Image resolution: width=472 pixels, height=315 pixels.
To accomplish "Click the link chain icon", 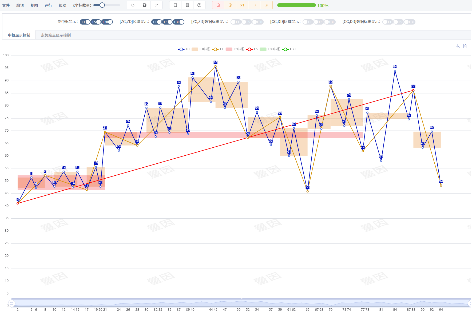I will point(156,5).
